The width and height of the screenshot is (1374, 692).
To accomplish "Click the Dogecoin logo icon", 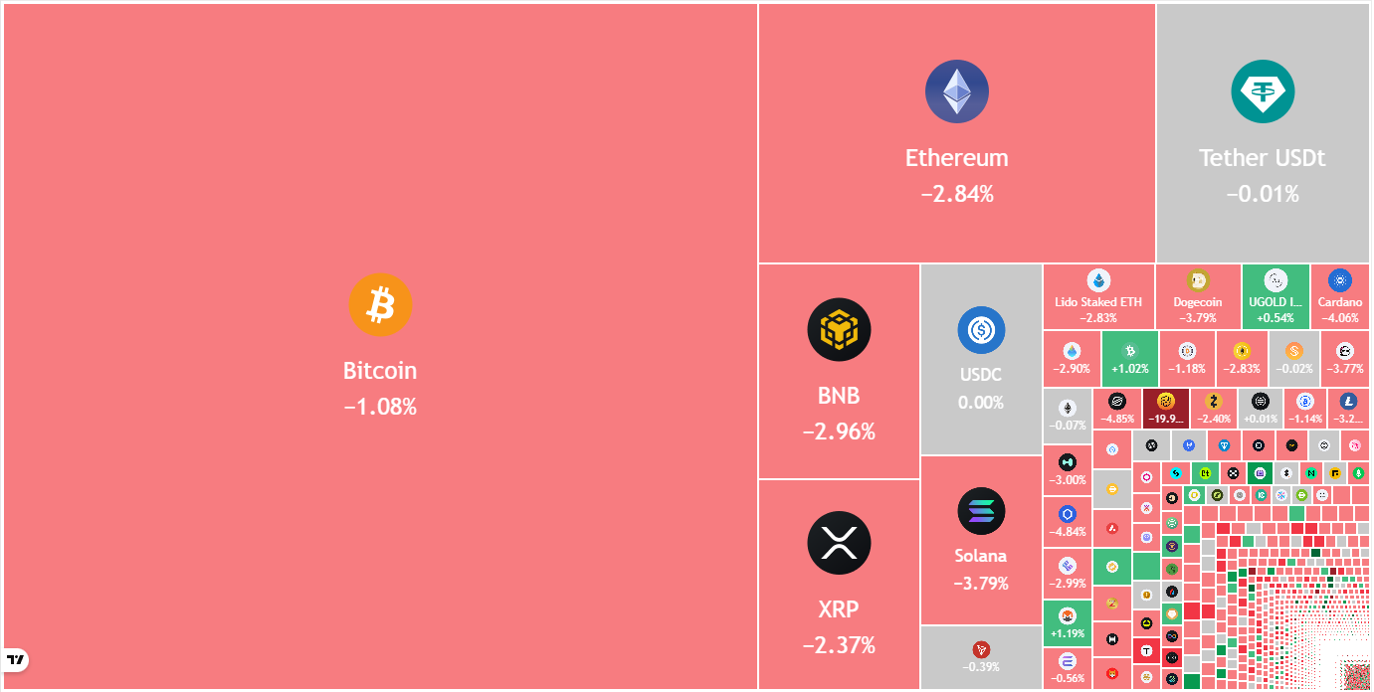I will 1197,281.
